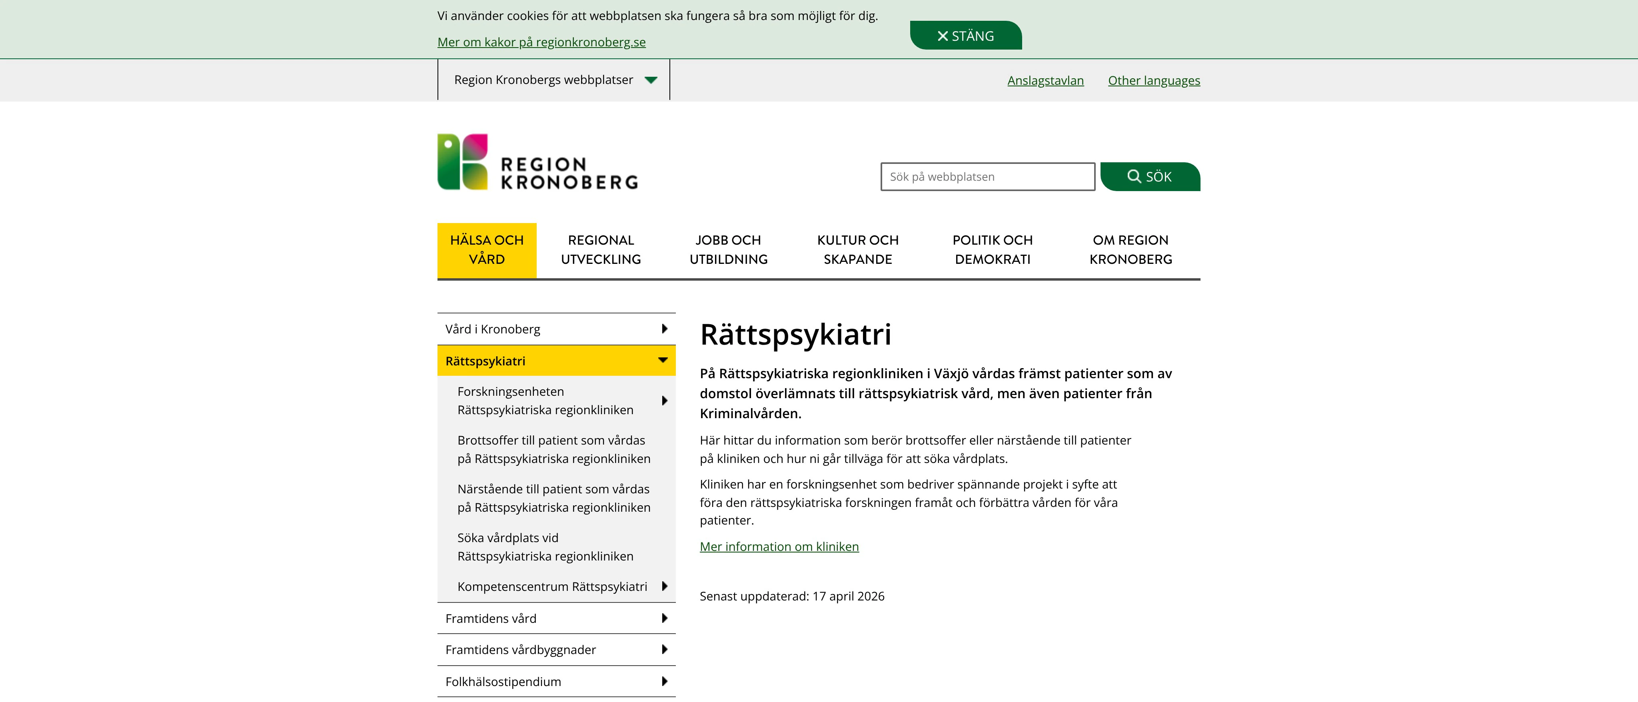Collapse the Rättspsykiatri section arrow
The height and width of the screenshot is (702, 1638).
[663, 360]
